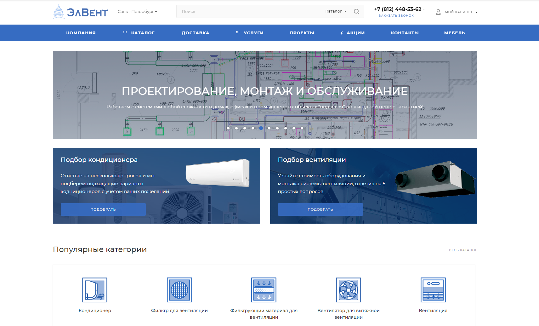The height and width of the screenshot is (326, 539).
Task: Open the Фильтр для вентиляции icon
Action: pyautogui.click(x=179, y=290)
